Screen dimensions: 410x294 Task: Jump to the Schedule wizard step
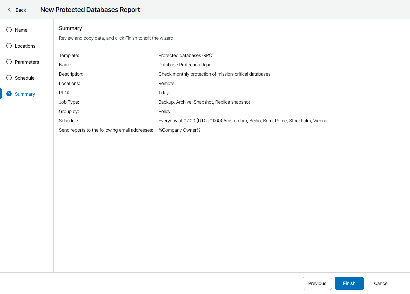(x=25, y=78)
